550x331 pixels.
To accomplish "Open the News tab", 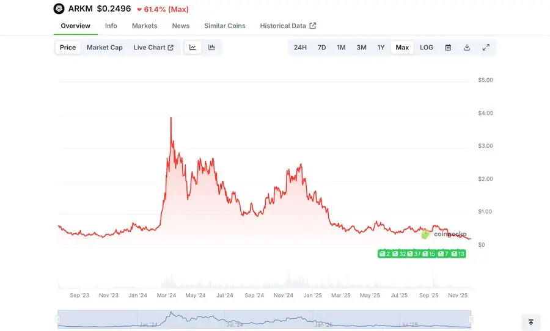I will click(x=181, y=26).
